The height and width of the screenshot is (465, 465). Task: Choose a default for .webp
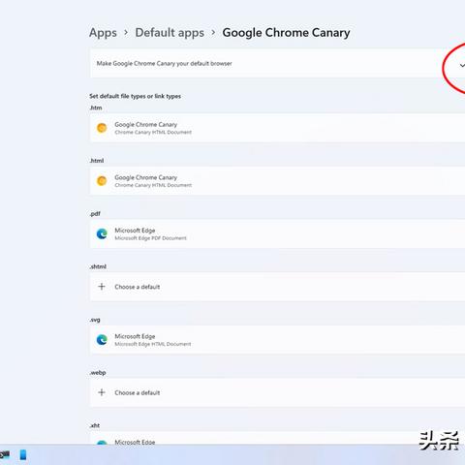coord(277,392)
